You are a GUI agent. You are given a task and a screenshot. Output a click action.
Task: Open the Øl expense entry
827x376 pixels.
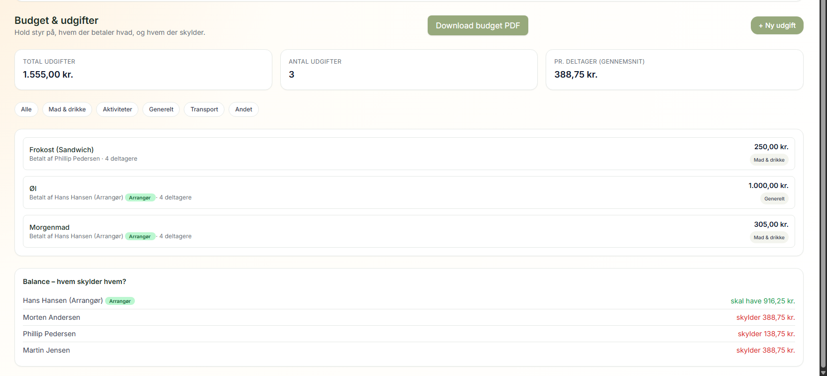click(349, 192)
